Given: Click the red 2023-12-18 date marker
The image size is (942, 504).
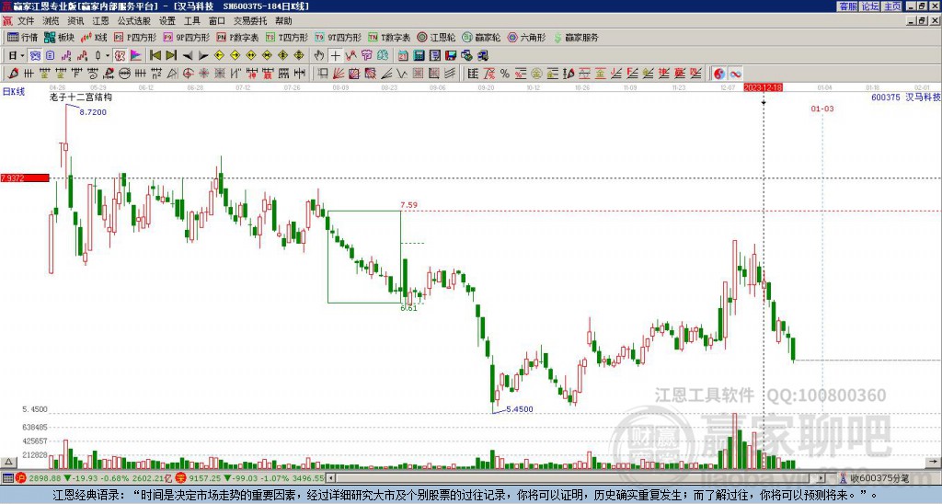Looking at the screenshot, I should (763, 87).
